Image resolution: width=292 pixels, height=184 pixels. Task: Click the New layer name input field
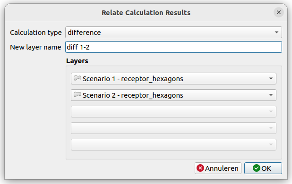tap(173, 47)
